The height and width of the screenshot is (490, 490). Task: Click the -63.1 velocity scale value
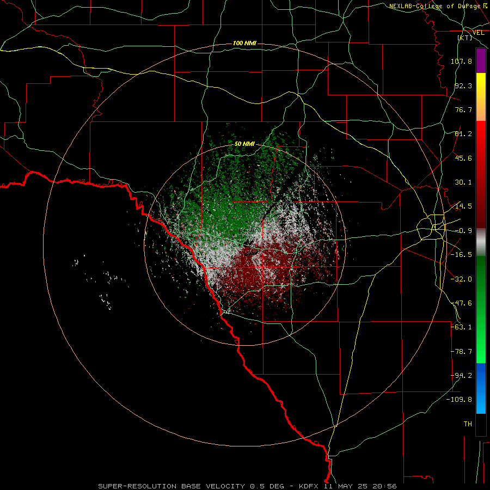pyautogui.click(x=461, y=327)
